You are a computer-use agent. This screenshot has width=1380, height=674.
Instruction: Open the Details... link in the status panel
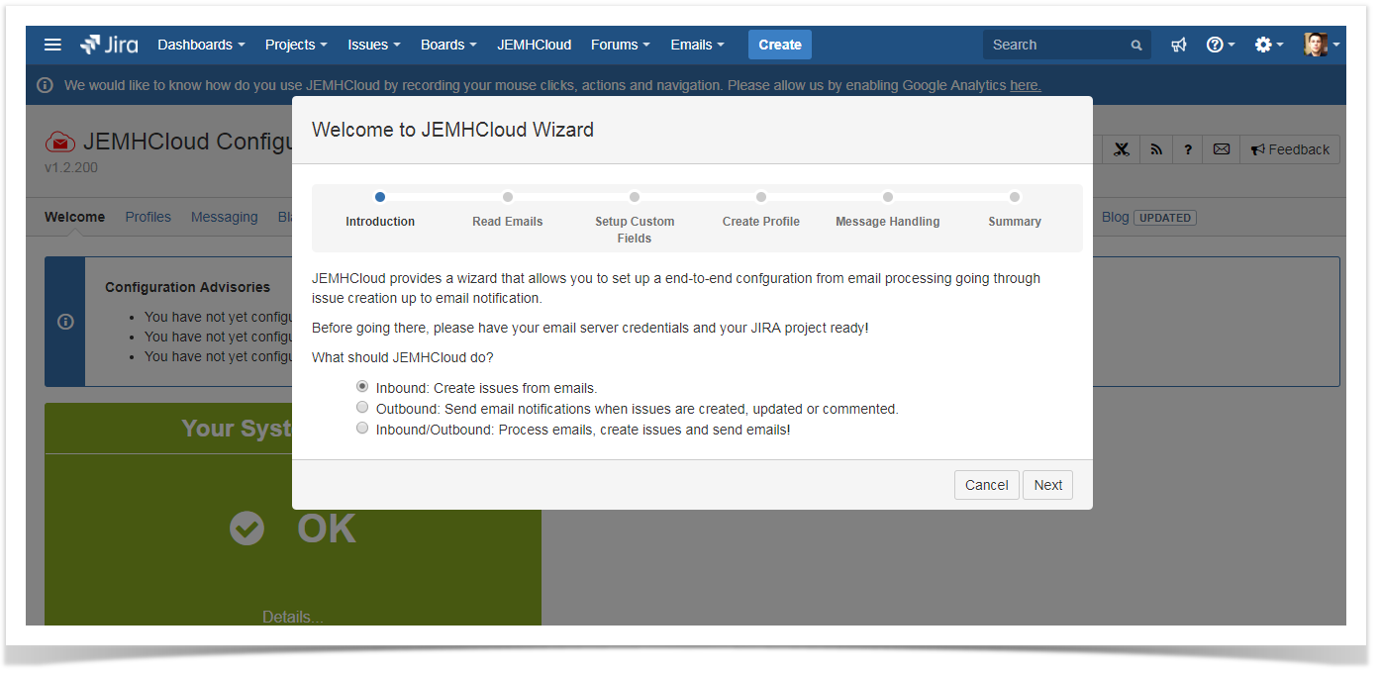293,617
